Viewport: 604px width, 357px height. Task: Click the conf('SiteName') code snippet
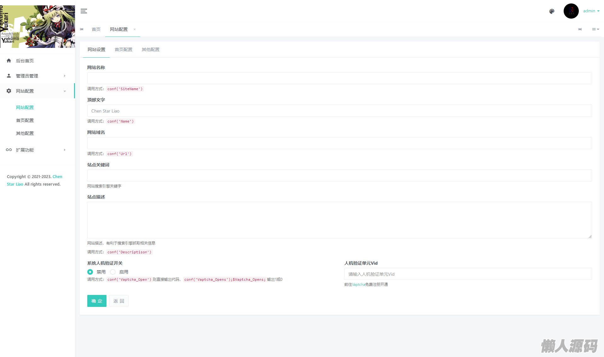click(125, 89)
